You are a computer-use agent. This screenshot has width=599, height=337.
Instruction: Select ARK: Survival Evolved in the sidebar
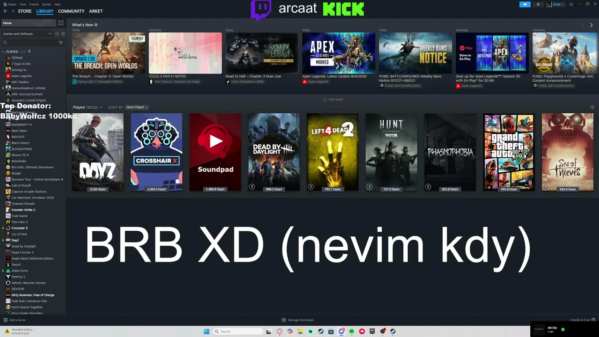pyautogui.click(x=27, y=94)
